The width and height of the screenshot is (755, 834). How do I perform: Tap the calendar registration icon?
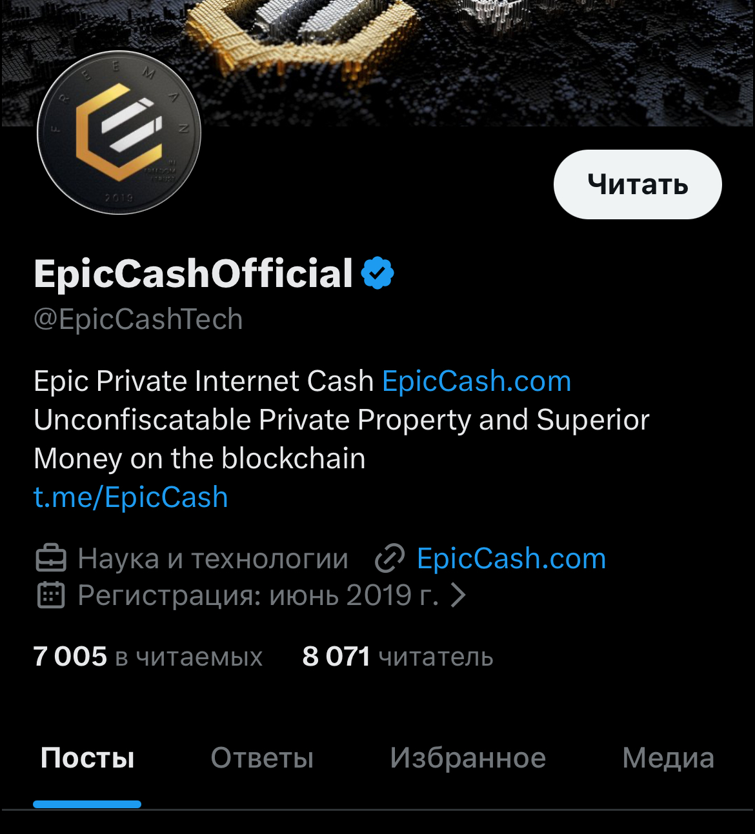(x=51, y=595)
